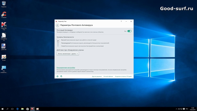Open the Личный кабинет link
The height and width of the screenshot is (111, 197).
pyautogui.click(x=108, y=76)
